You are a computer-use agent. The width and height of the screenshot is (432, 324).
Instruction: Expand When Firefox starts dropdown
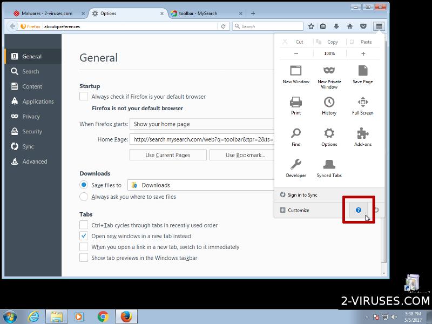click(x=201, y=124)
